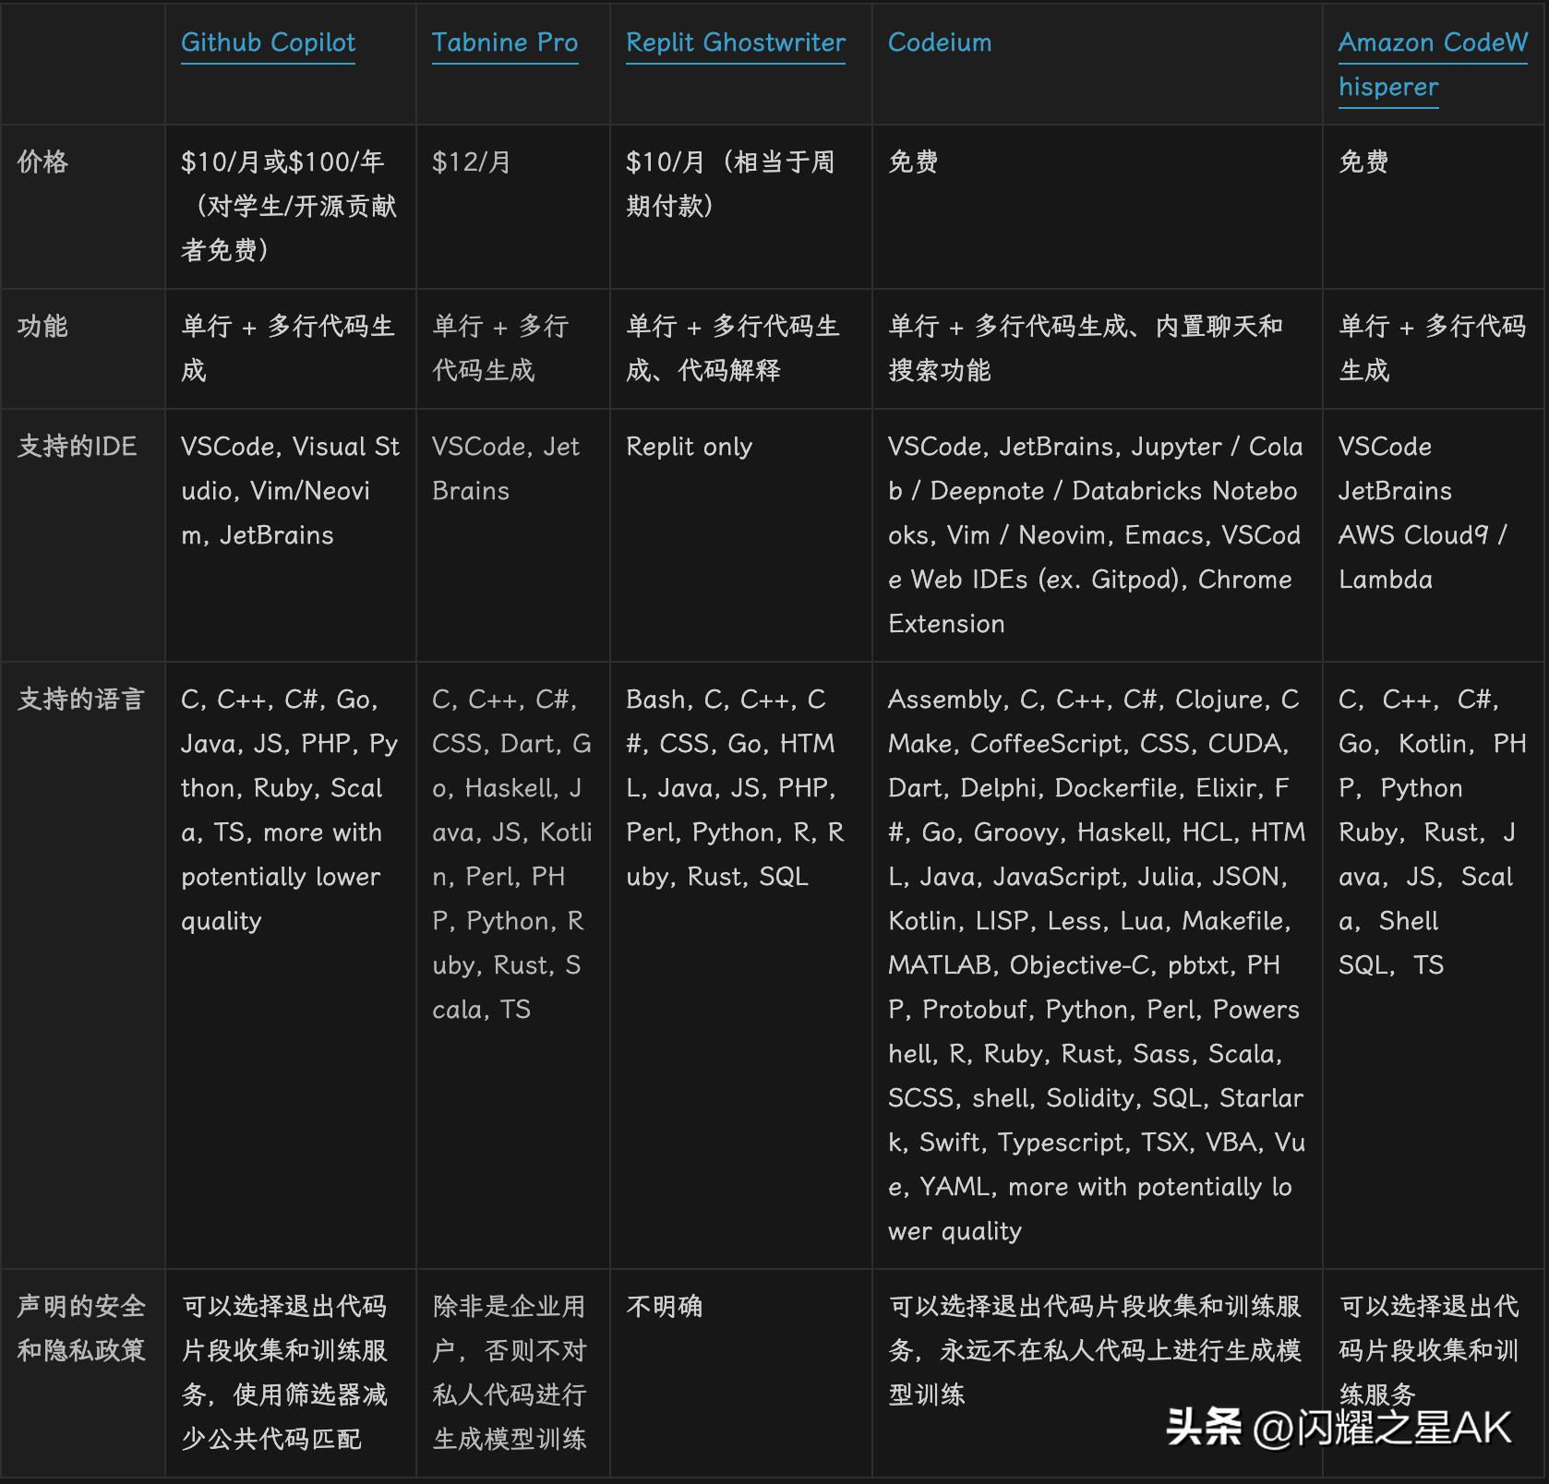Open the Github Copilot link
The height and width of the screenshot is (1484, 1549).
point(268,42)
